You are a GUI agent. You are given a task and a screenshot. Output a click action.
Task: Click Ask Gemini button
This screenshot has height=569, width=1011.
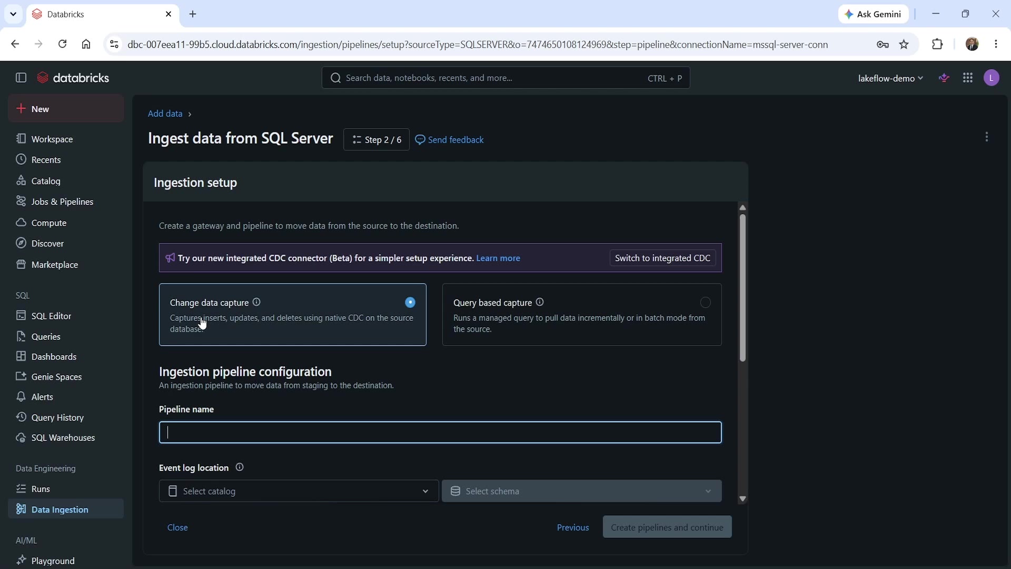click(x=873, y=14)
